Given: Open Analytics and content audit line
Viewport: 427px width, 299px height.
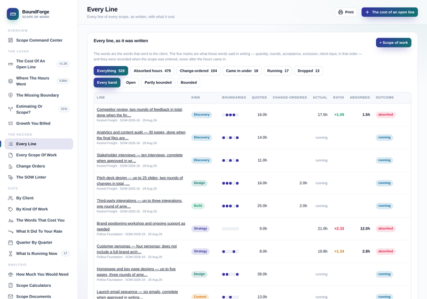Looking at the screenshot, I should tap(141, 135).
